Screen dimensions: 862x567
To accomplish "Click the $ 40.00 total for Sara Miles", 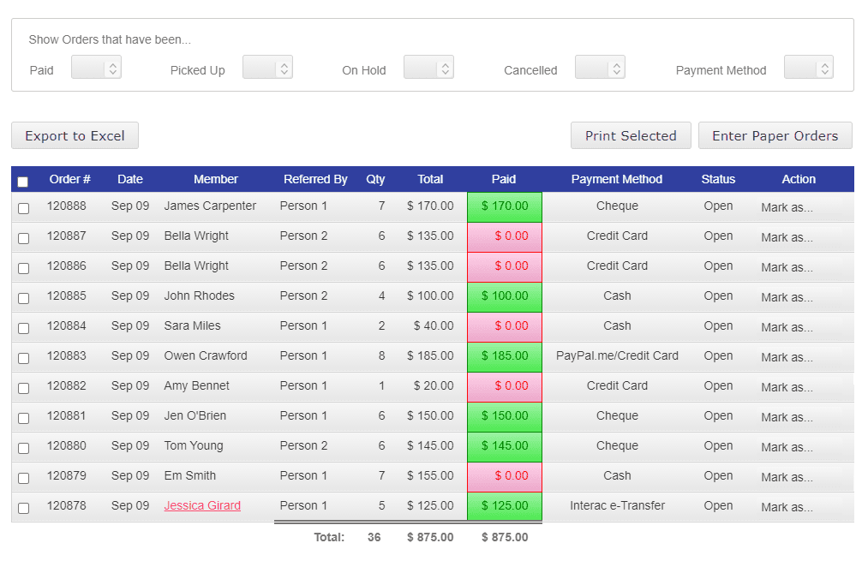I will point(434,325).
